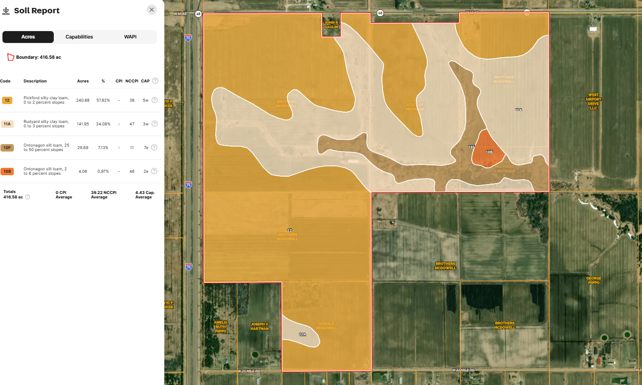Click the 11A soil code swatch
The height and width of the screenshot is (385, 642).
pos(7,124)
